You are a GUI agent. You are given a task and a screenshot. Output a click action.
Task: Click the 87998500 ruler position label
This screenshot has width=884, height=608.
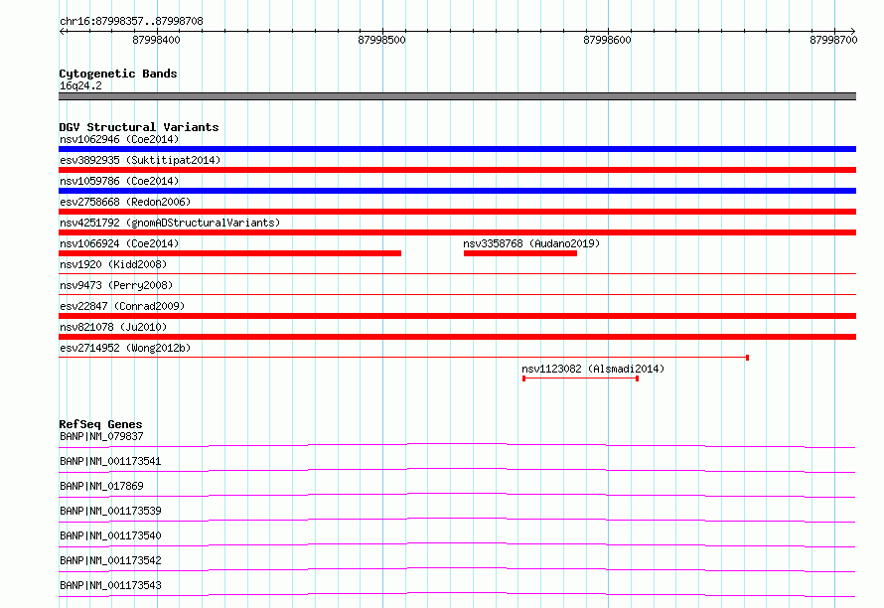point(381,40)
